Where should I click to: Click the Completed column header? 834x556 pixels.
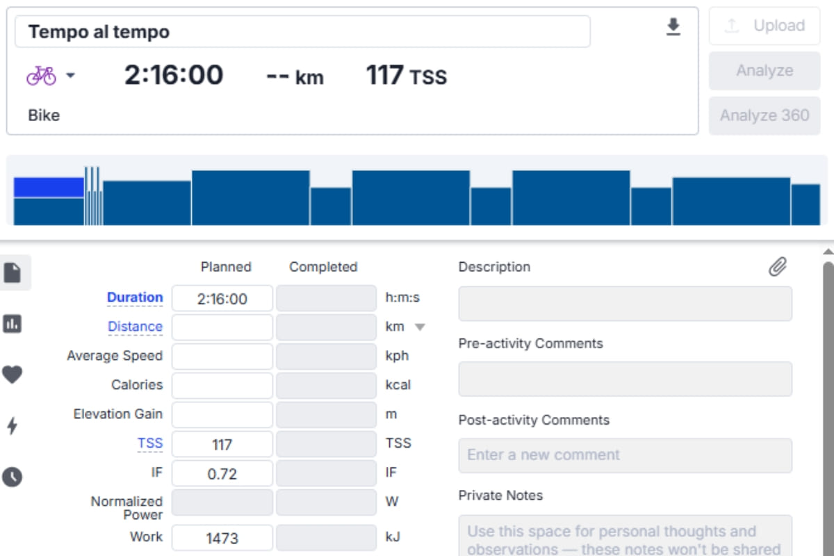click(323, 267)
